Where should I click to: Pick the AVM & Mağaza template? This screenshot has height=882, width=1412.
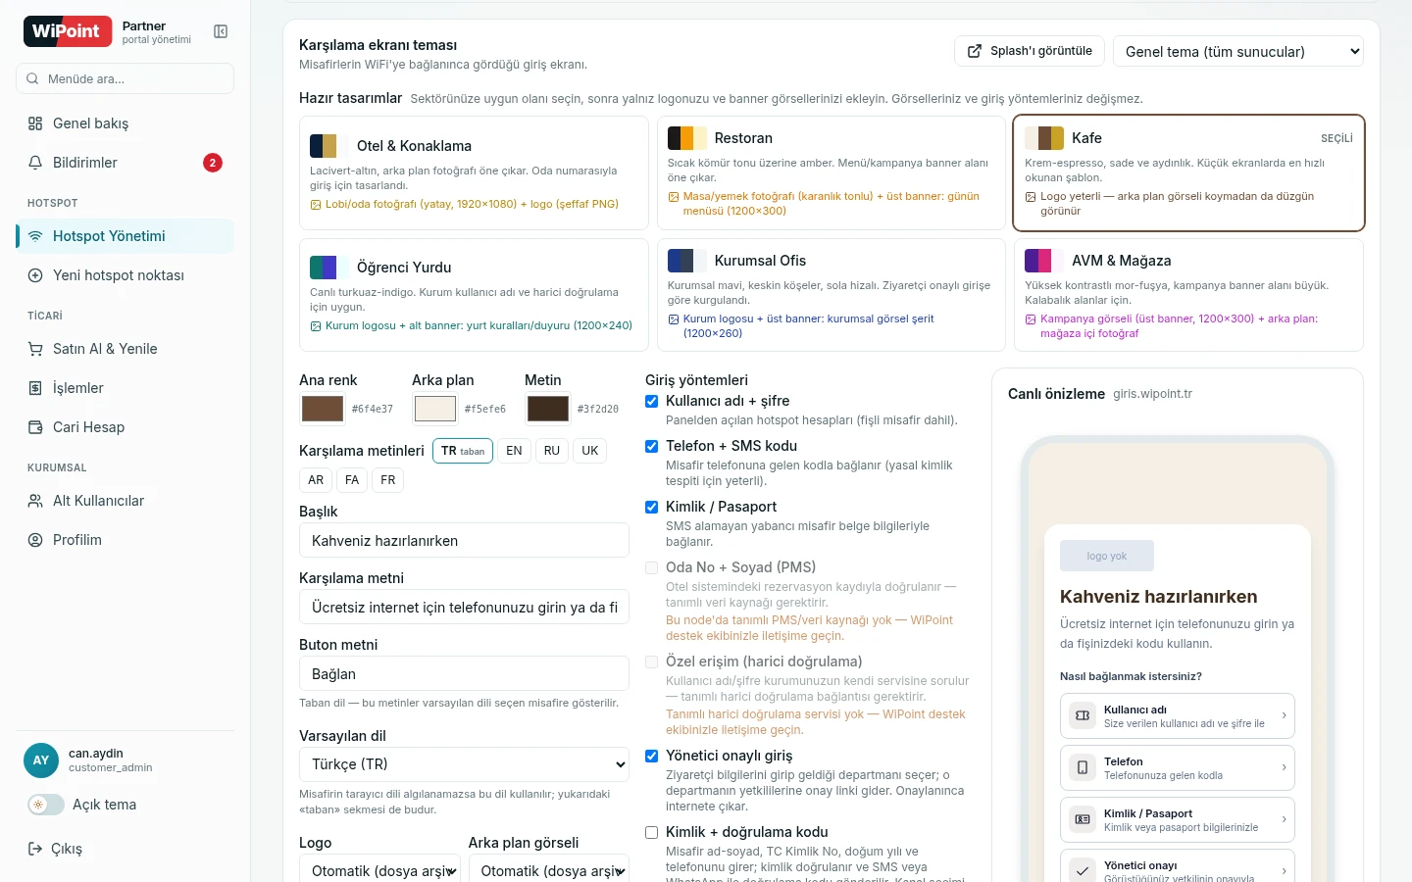(1188, 295)
